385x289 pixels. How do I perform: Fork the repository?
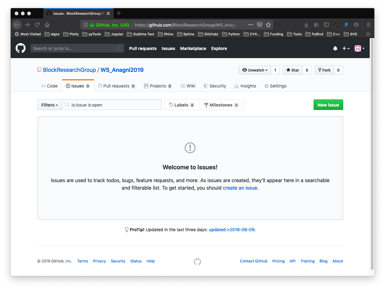(324, 70)
